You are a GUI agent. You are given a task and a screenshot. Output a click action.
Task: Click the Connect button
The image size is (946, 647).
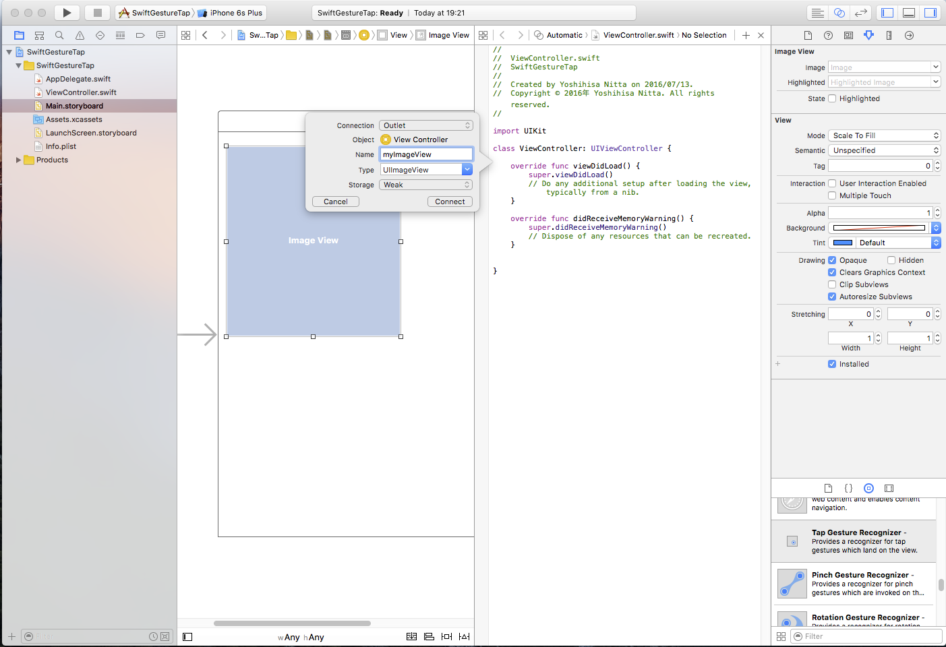pyautogui.click(x=450, y=202)
